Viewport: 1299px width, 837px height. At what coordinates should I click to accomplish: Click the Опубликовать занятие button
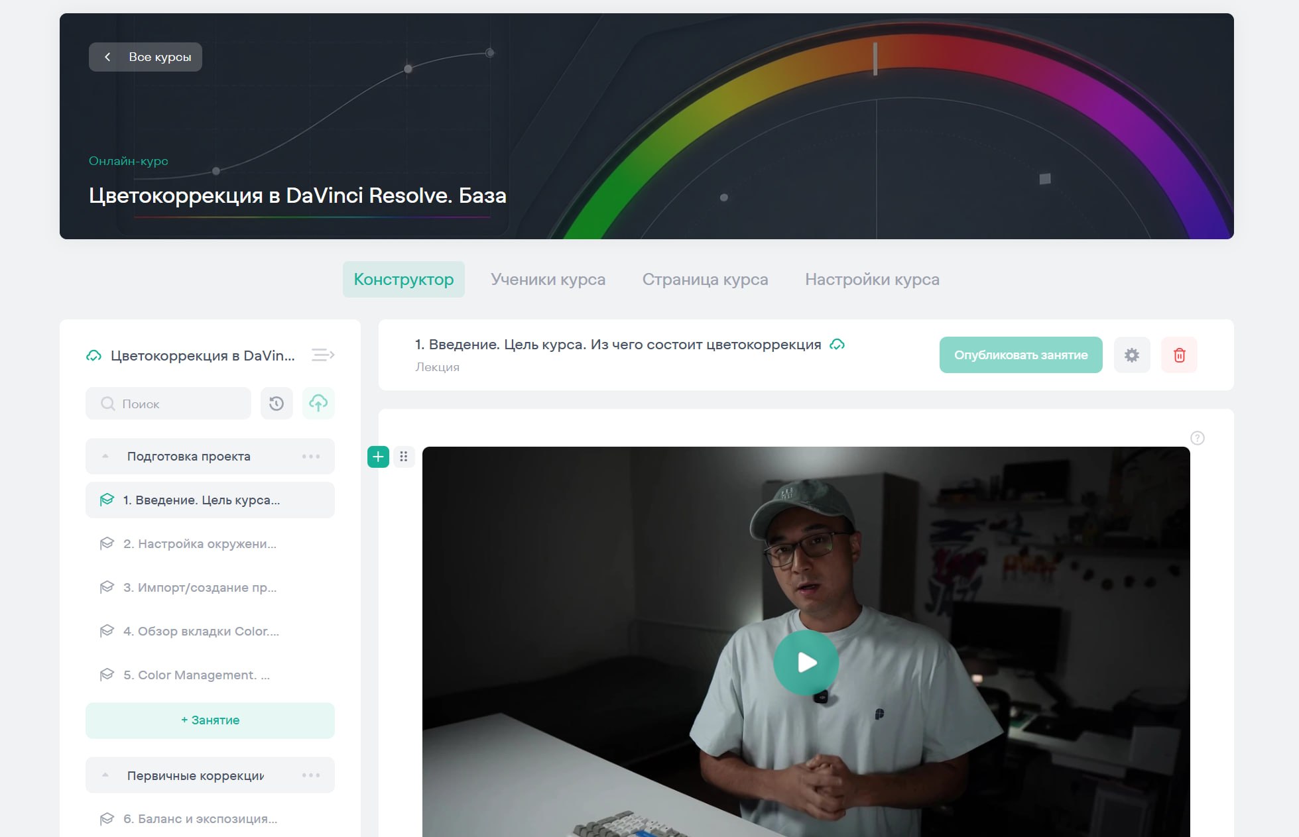coord(1021,355)
